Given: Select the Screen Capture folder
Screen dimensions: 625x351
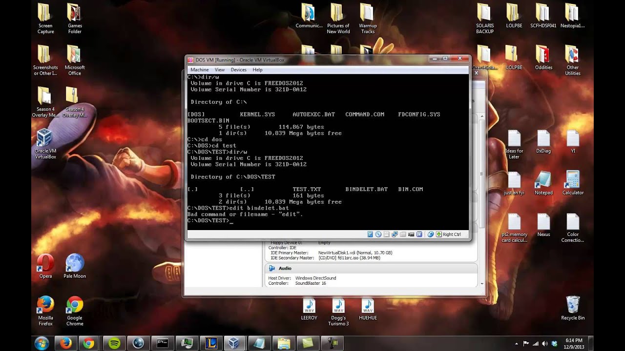Looking at the screenshot, I should coord(45,19).
